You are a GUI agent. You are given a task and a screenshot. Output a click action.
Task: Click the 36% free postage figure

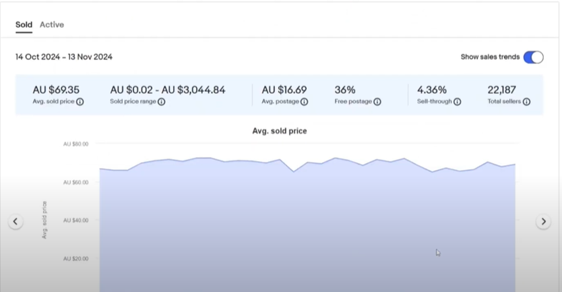[x=345, y=90]
